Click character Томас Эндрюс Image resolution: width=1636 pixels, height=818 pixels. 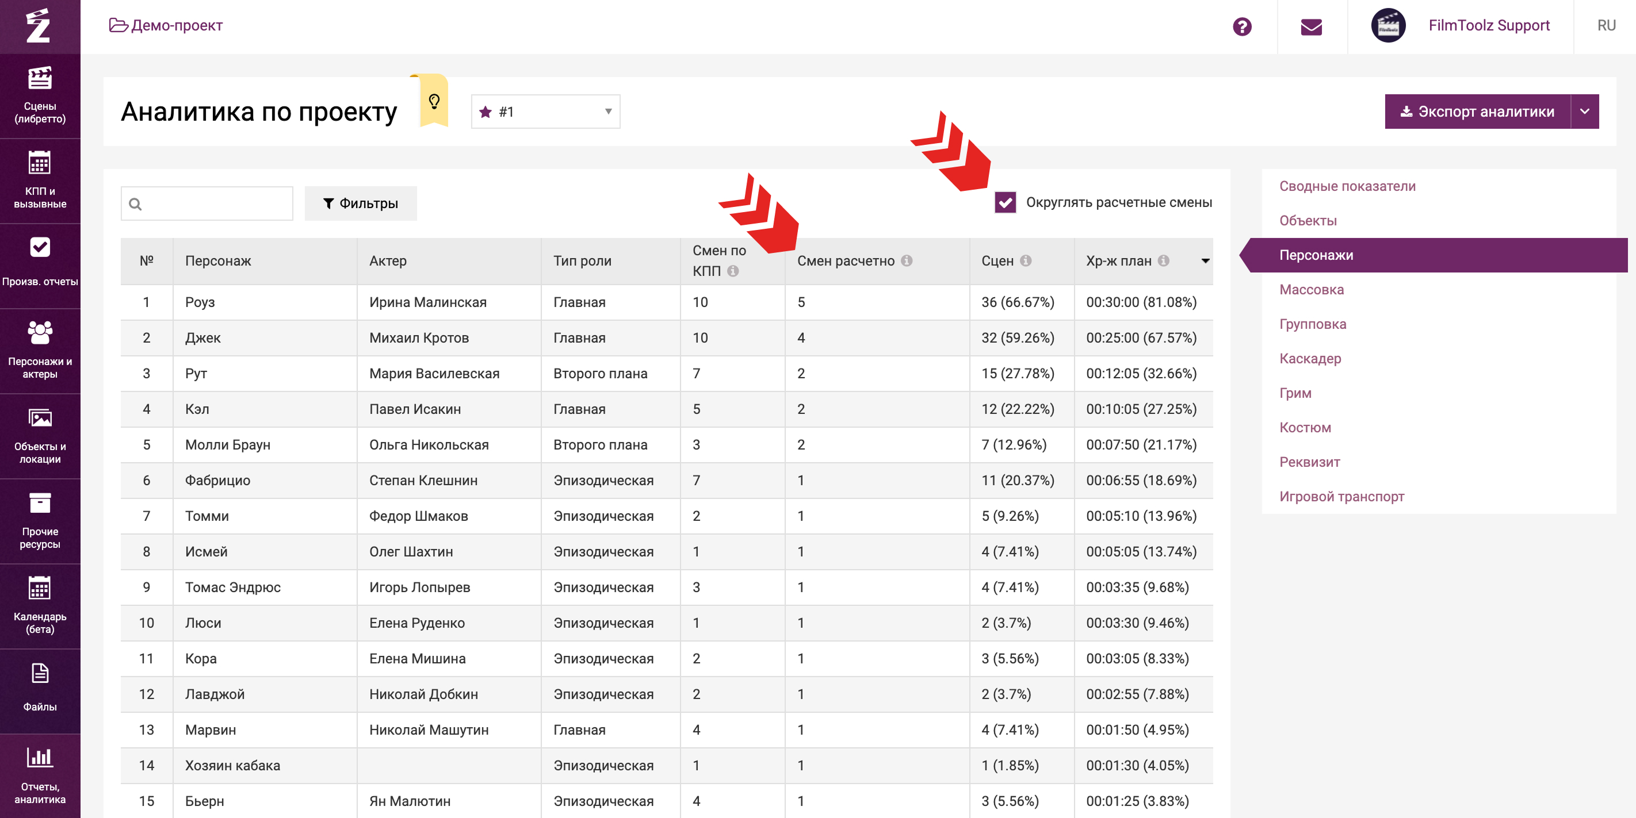coord(232,587)
